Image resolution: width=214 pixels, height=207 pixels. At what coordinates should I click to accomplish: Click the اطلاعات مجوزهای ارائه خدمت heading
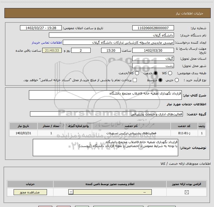point(186,164)
